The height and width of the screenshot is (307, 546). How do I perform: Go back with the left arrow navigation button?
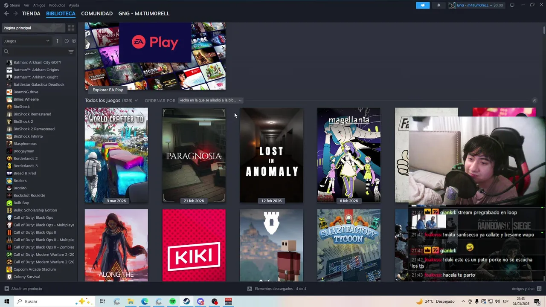click(6, 14)
